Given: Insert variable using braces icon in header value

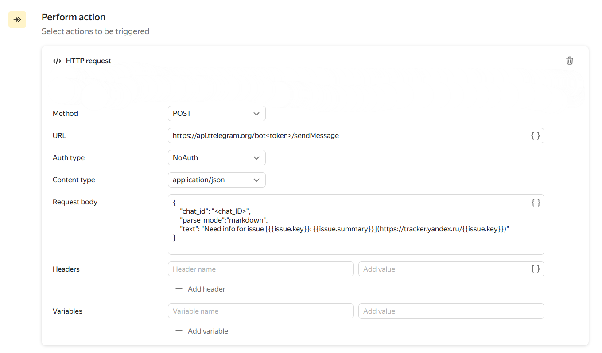Looking at the screenshot, I should point(535,269).
